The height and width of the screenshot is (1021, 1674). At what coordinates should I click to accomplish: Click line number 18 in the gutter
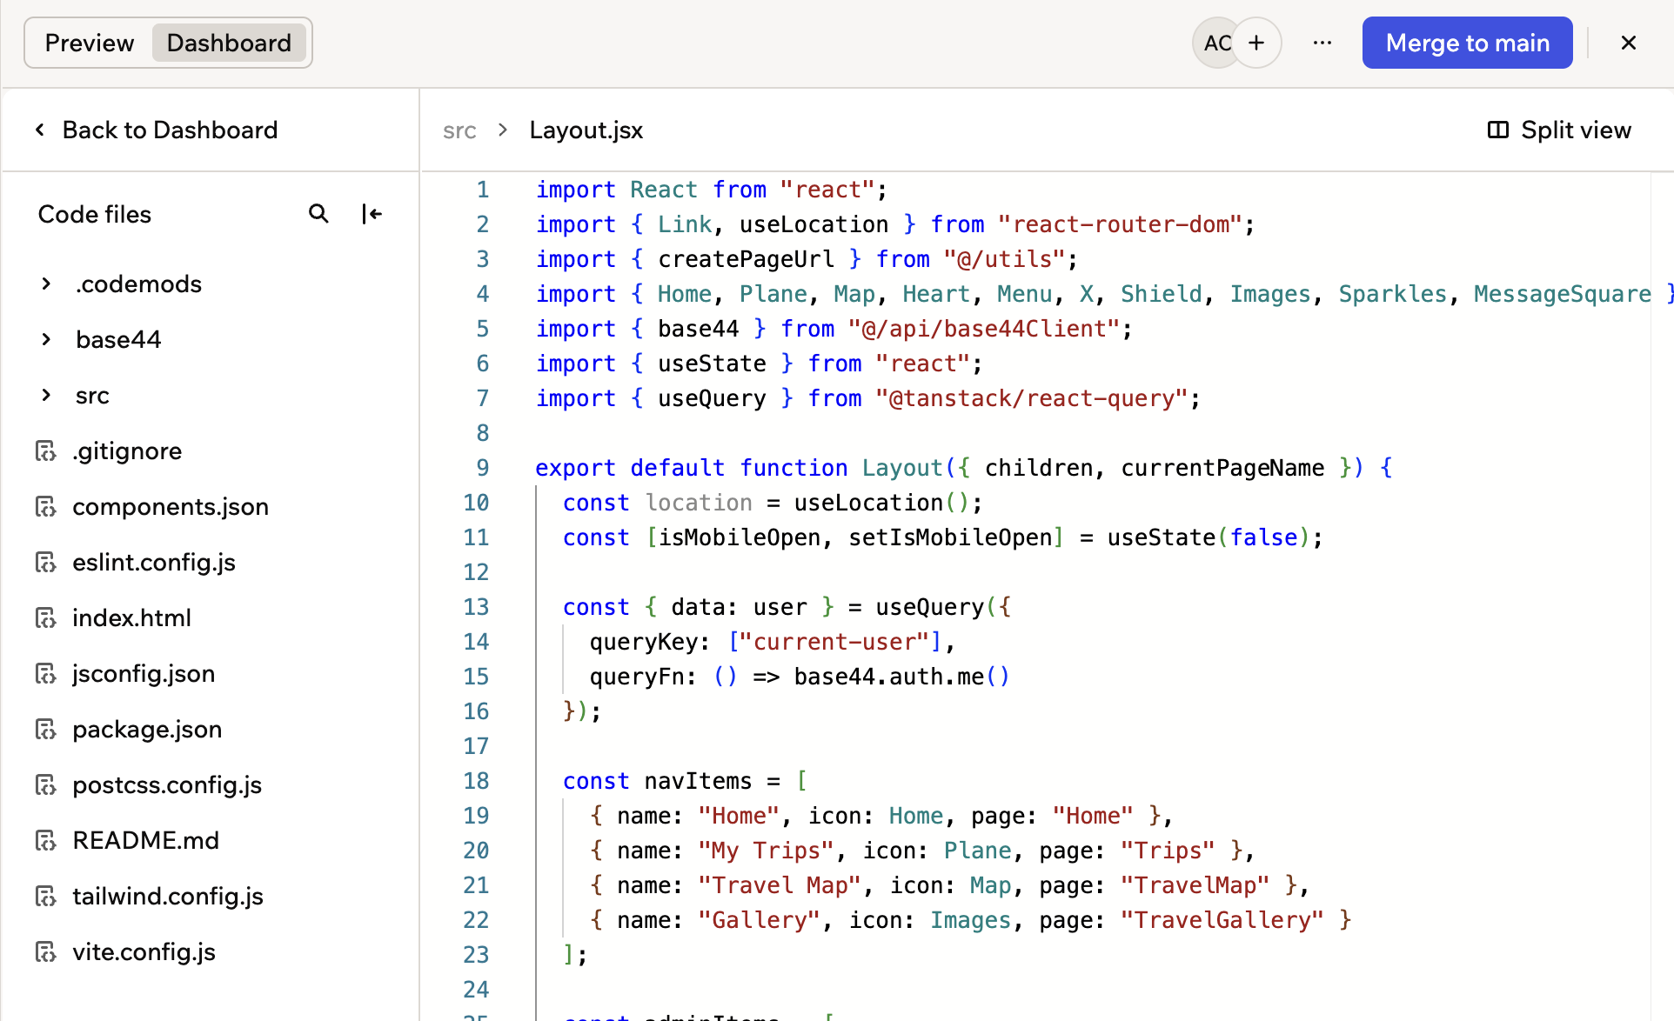pos(476,781)
